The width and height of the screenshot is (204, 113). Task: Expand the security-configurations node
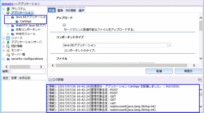point(3,59)
